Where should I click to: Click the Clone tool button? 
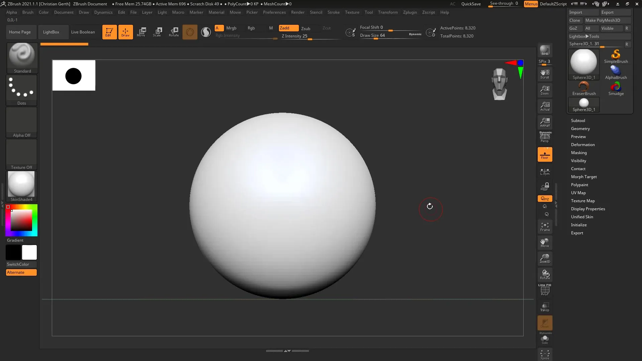(x=575, y=20)
